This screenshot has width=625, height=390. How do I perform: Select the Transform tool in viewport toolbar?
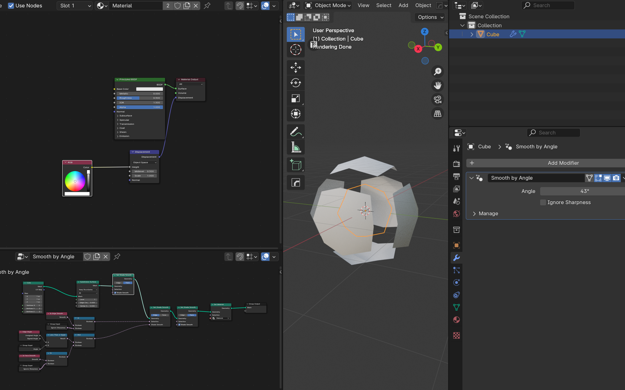296,114
